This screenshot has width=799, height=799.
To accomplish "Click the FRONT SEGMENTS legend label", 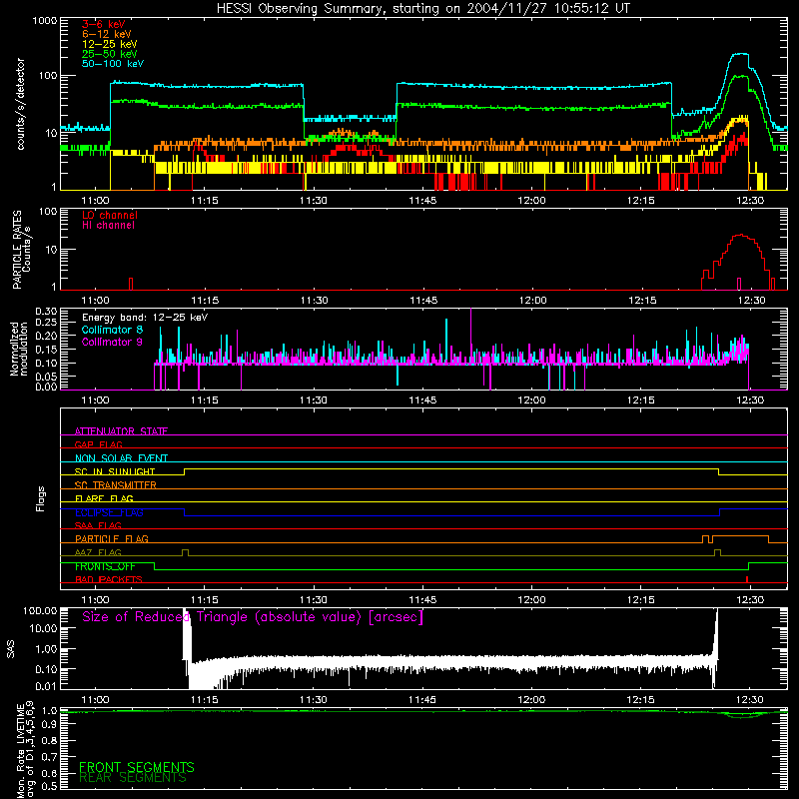I will pos(137,767).
